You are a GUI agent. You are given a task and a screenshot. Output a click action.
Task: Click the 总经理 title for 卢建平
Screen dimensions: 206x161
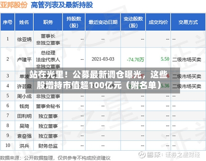48,53
